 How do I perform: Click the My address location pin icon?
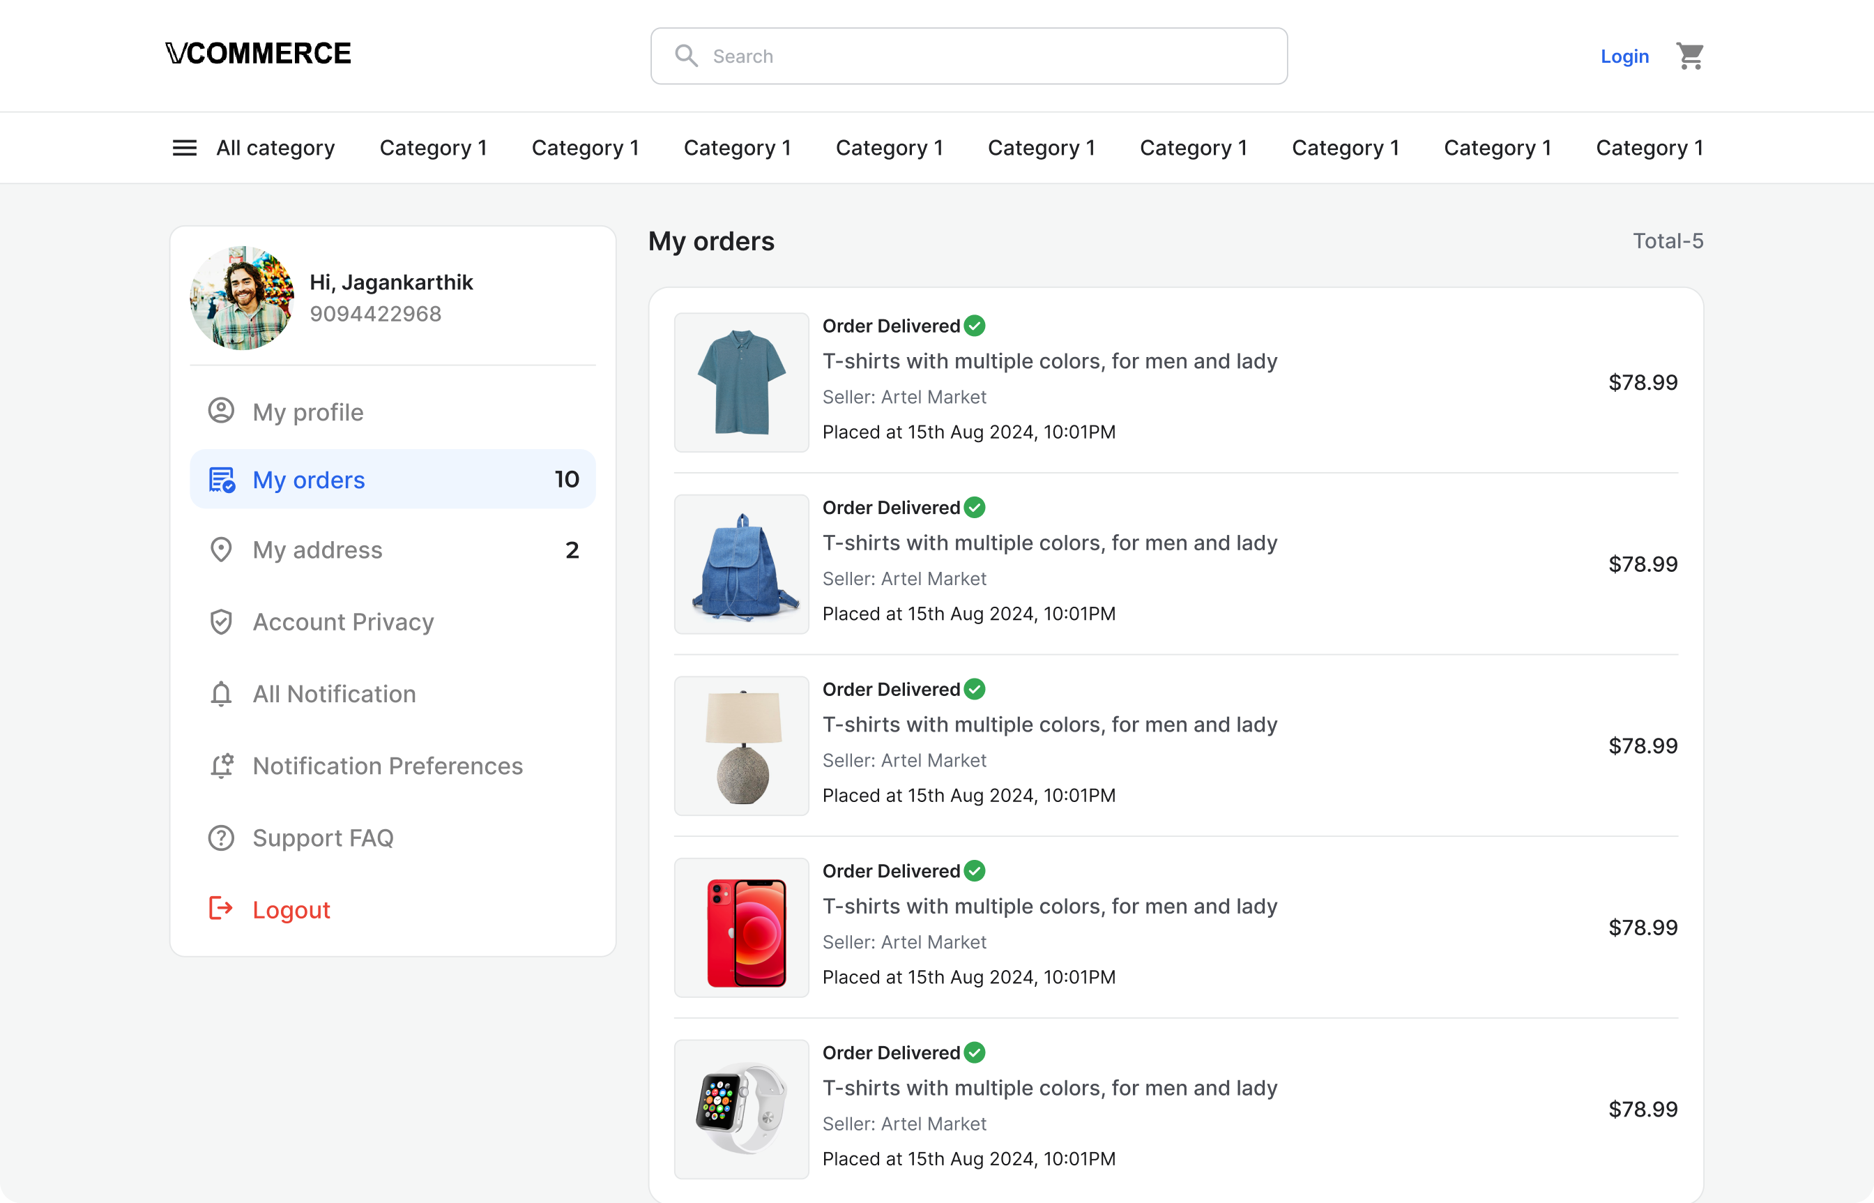pos(221,550)
